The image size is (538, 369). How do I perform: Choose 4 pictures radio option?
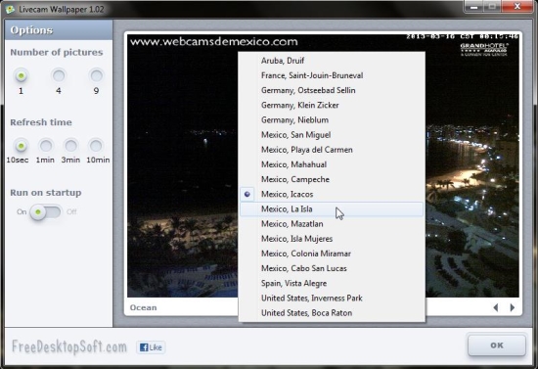point(59,75)
